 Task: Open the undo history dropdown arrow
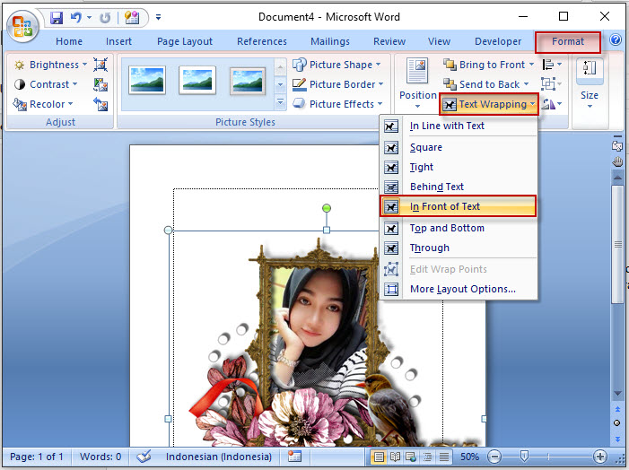89,18
